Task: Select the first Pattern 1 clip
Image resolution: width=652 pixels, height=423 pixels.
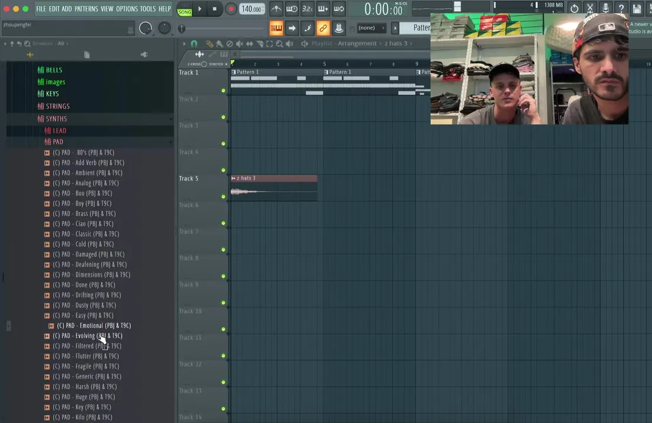Action: pos(277,82)
